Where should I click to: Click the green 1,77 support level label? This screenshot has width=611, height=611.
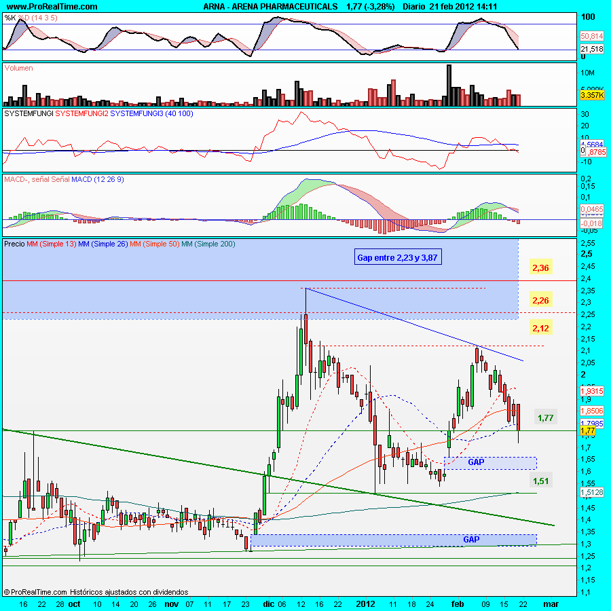click(x=546, y=418)
